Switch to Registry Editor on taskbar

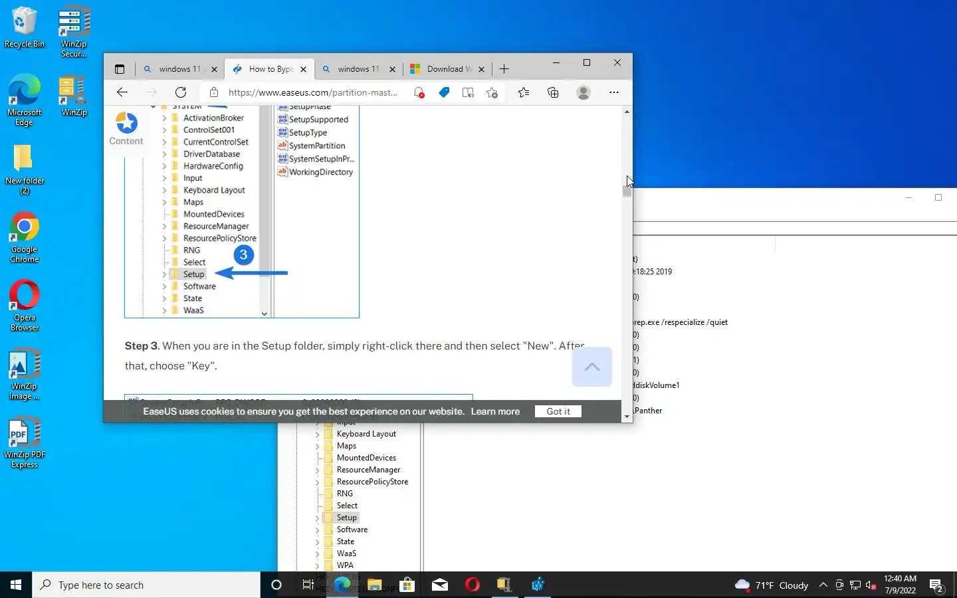coord(538,585)
